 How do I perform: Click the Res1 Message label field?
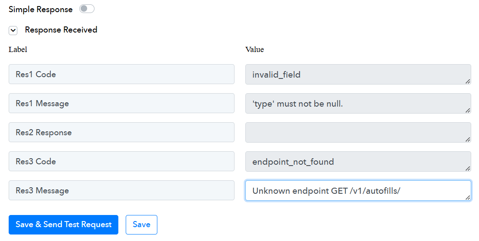tap(121, 103)
